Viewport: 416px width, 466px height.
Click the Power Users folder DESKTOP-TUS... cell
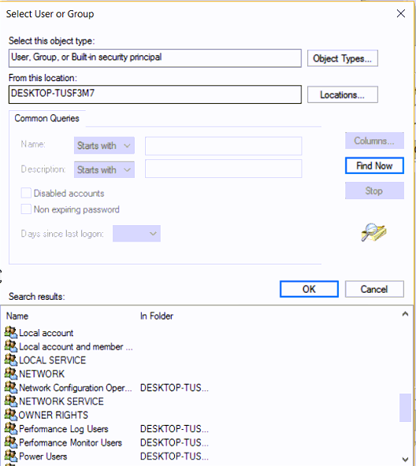(174, 457)
